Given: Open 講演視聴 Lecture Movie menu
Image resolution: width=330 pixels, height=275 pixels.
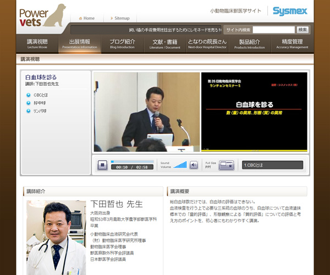Looking at the screenshot, I should 37,44.
